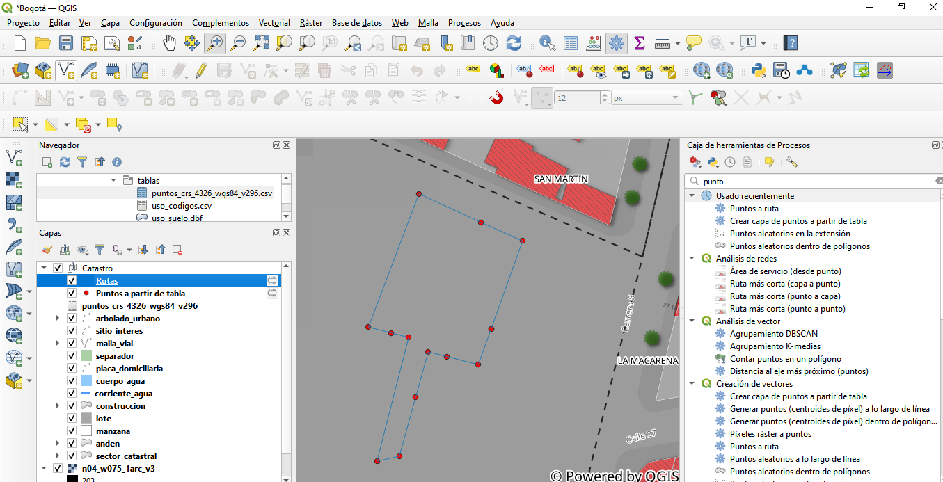This screenshot has width=943, height=482.
Task: Open the Python Console icon
Action: click(x=759, y=70)
